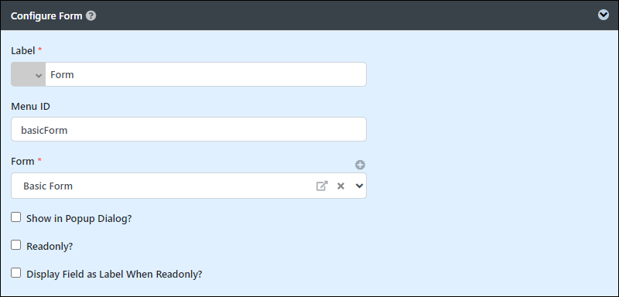The image size is (619, 297).
Task: Click the Menu ID field label
Action: pos(30,107)
